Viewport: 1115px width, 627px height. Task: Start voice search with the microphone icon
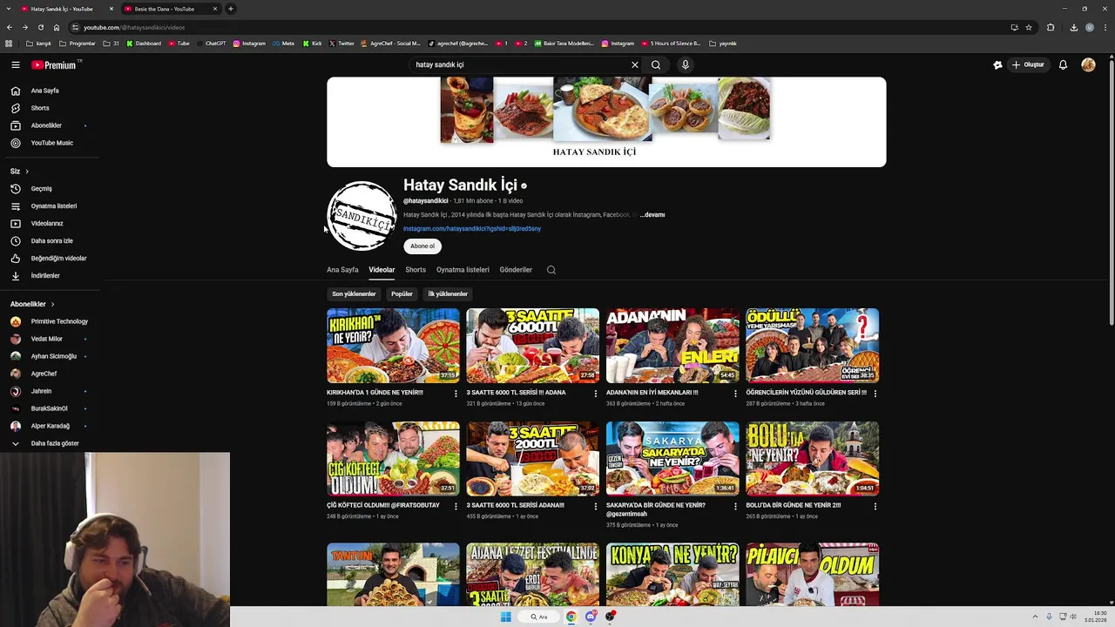686,64
